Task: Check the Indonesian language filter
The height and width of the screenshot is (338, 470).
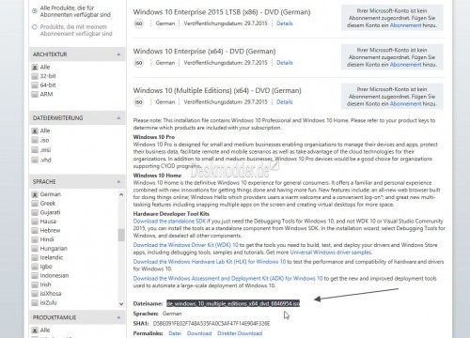Action: click(x=35, y=276)
